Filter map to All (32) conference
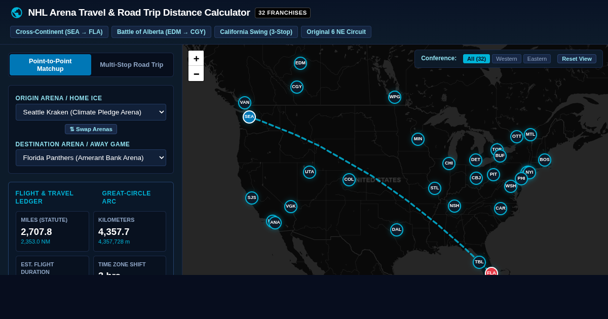The height and width of the screenshot is (319, 608). [476, 59]
